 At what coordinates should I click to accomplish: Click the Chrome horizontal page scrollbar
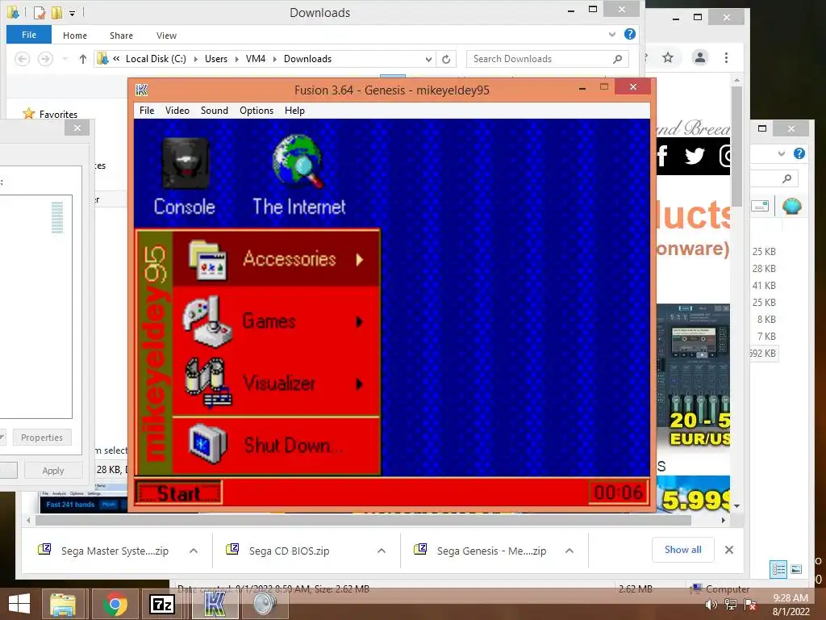pos(363,521)
